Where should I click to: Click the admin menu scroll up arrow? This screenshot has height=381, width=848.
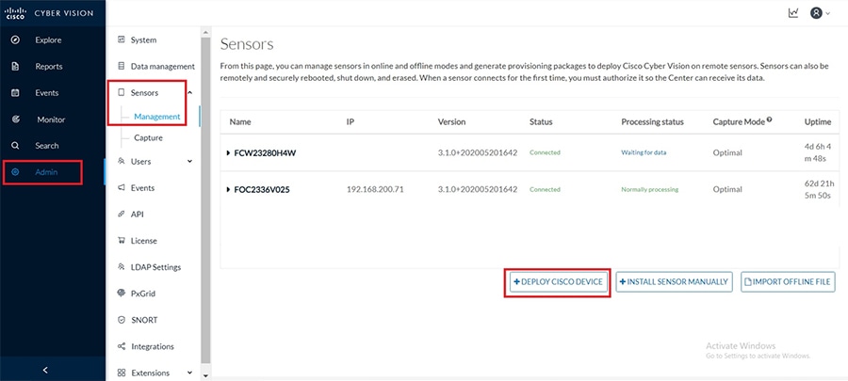(205, 32)
